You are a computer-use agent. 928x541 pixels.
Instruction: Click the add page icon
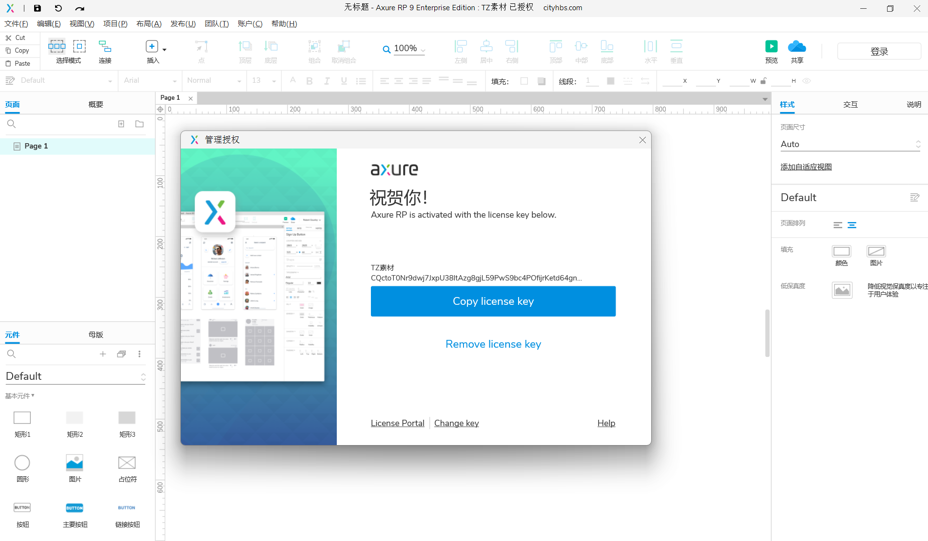121,124
